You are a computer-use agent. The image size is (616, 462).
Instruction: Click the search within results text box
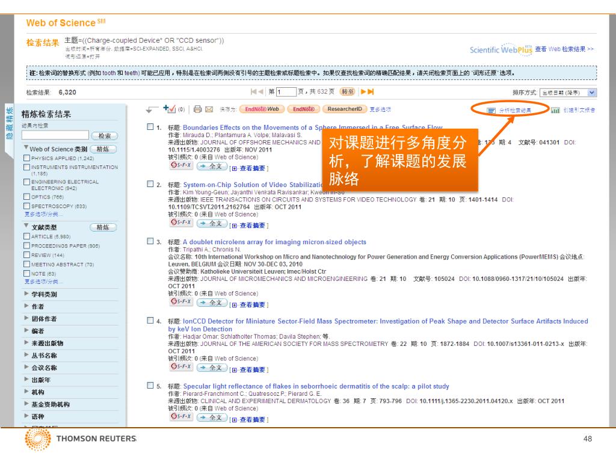pyautogui.click(x=55, y=135)
